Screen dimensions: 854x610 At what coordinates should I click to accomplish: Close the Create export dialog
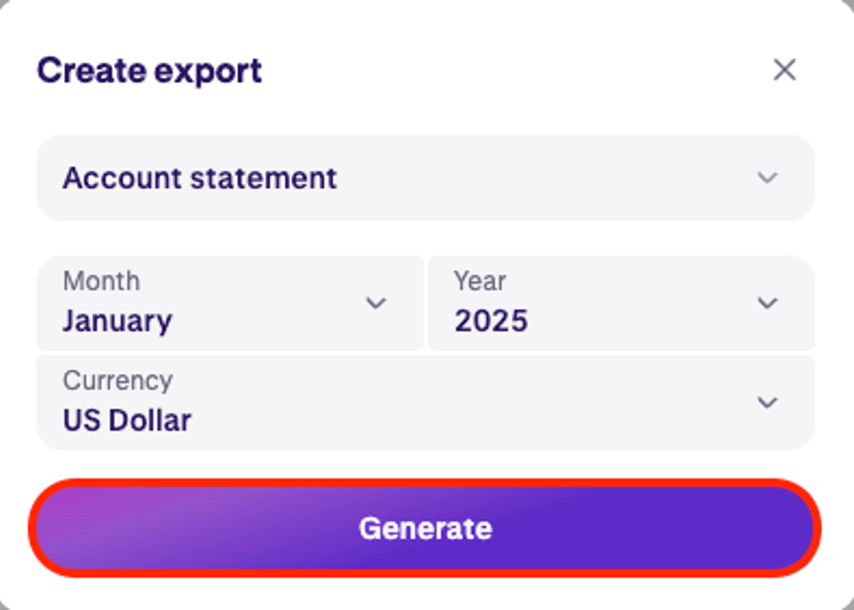pyautogui.click(x=785, y=70)
